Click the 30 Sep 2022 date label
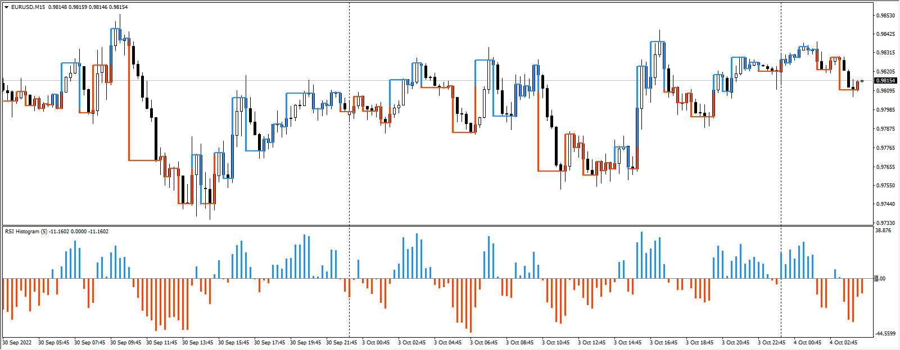900x350 pixels. point(17,343)
